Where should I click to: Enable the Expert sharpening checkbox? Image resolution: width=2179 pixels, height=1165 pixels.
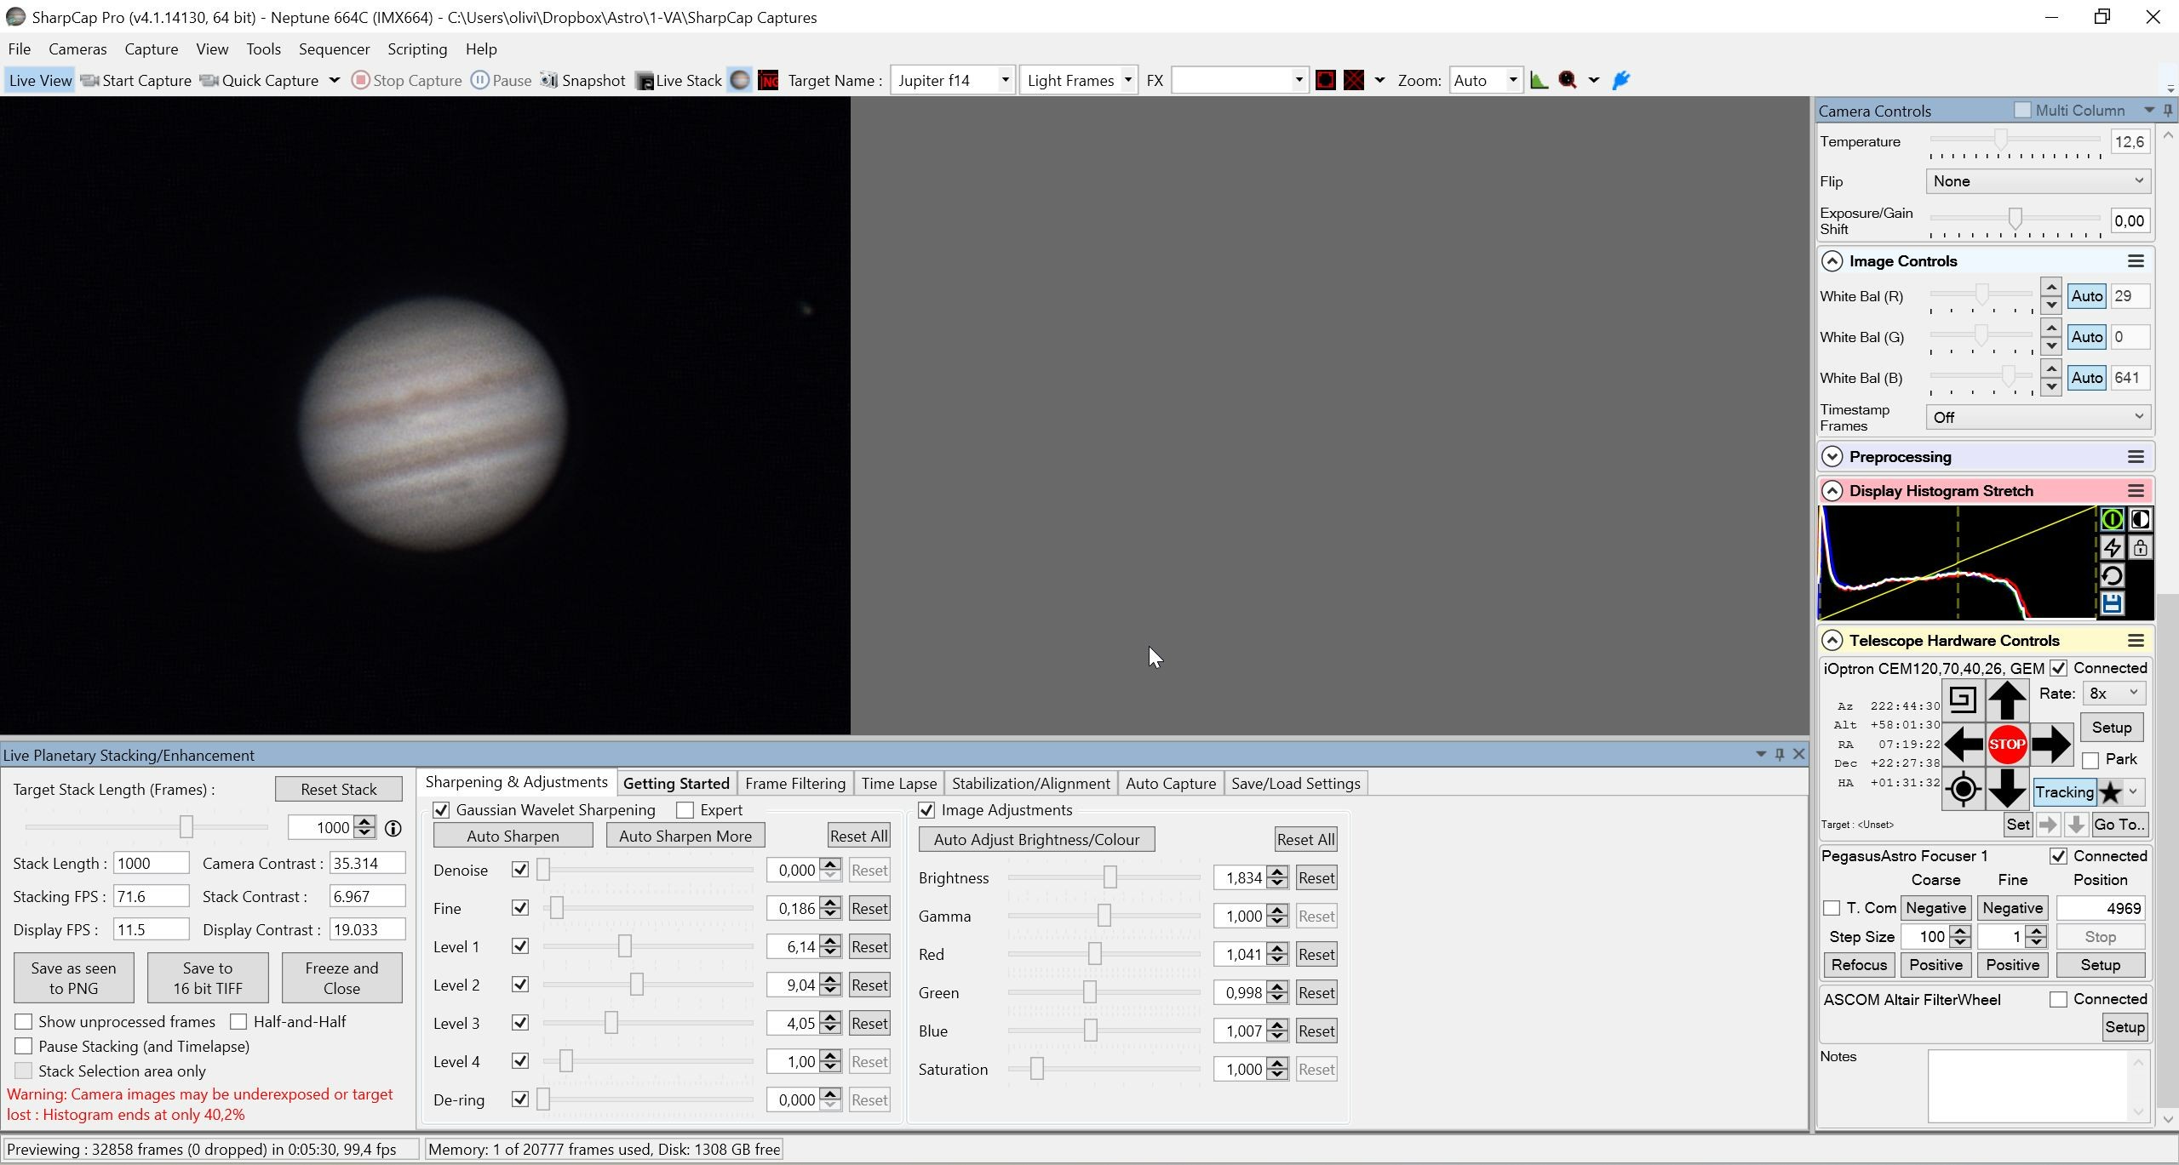point(685,810)
